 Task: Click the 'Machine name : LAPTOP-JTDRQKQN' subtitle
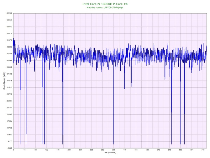105,8
